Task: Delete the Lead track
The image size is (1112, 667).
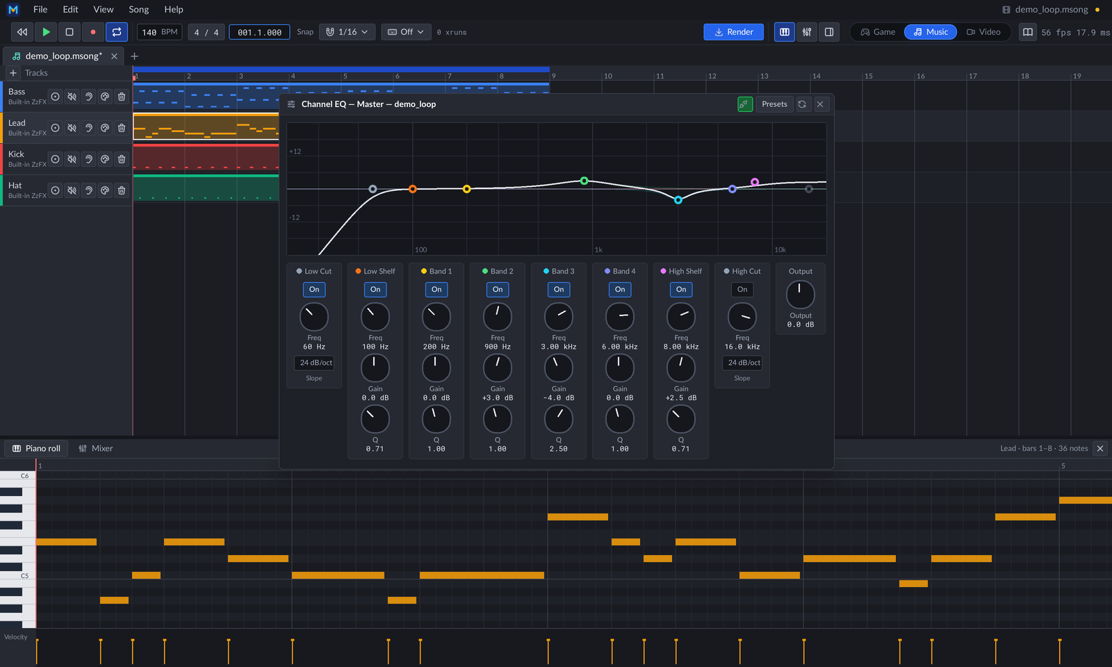Action: tap(122, 128)
